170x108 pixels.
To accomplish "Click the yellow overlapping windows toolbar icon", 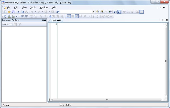I will point(98,12).
